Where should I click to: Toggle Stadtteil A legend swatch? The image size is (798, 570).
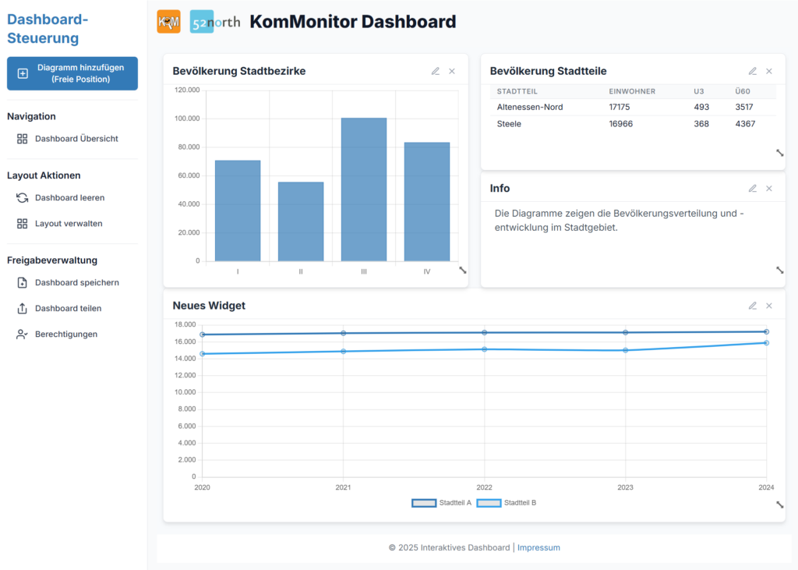point(424,503)
